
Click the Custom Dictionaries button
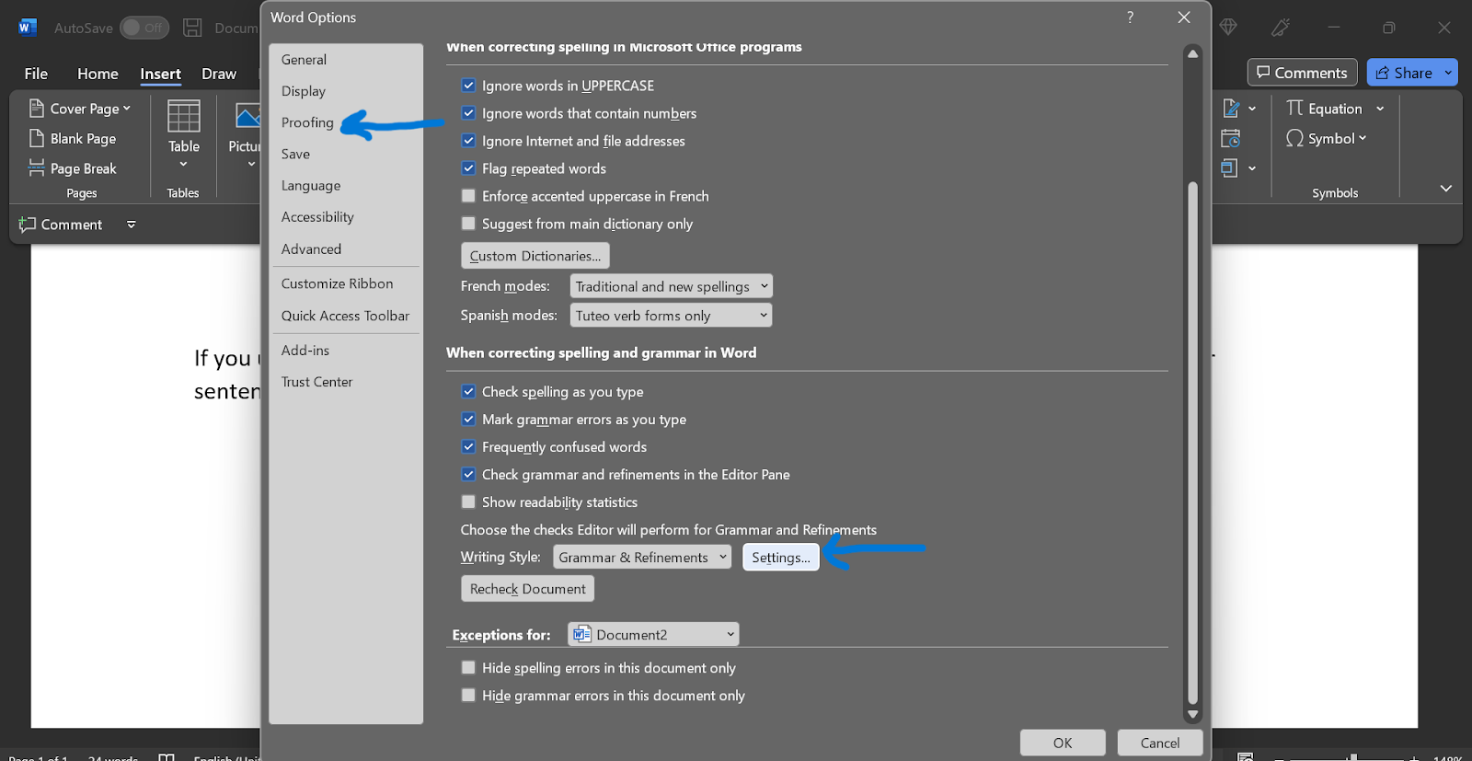535,256
